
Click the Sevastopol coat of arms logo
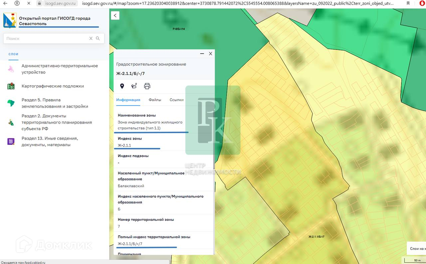(x=10, y=21)
